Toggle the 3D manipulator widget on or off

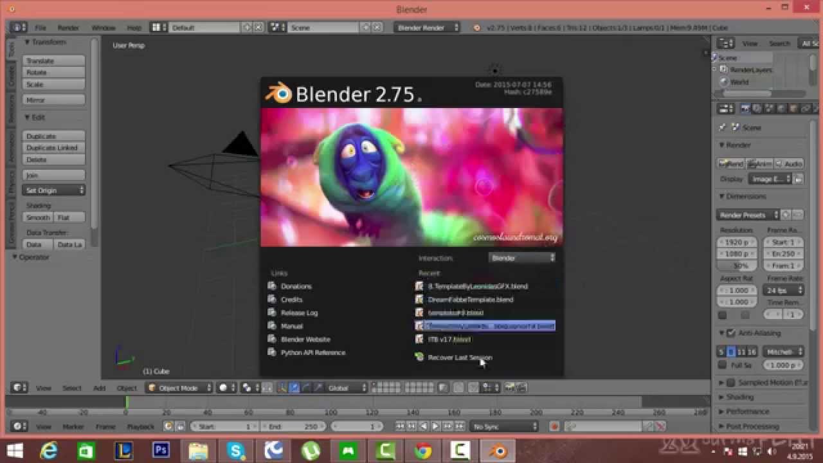click(283, 388)
